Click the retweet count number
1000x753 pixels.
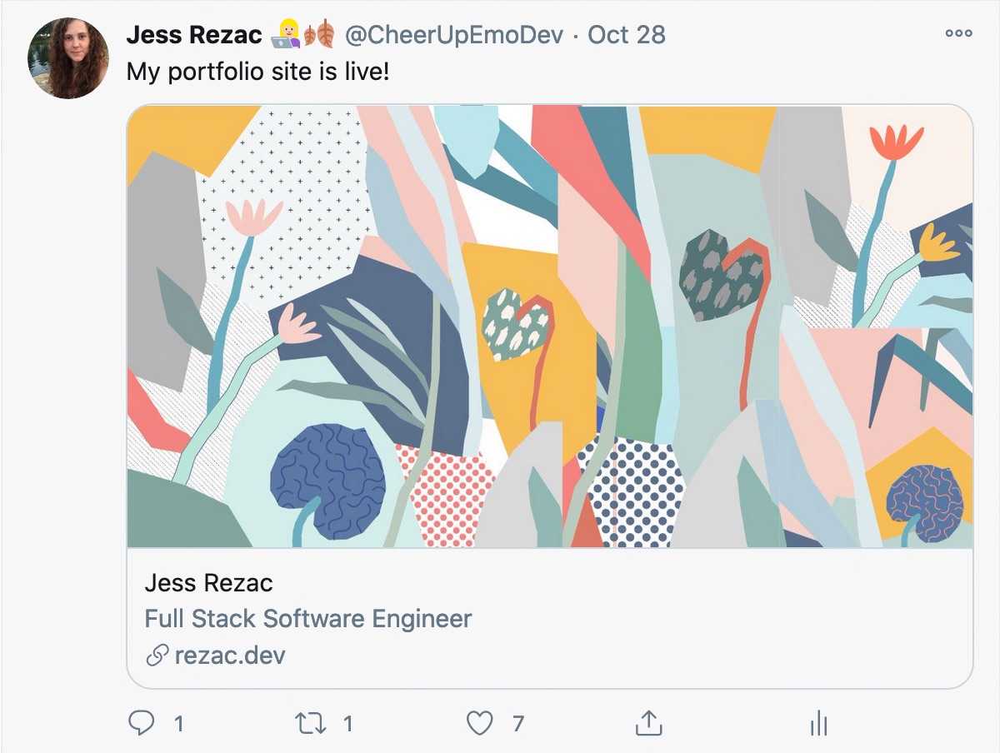tap(348, 724)
